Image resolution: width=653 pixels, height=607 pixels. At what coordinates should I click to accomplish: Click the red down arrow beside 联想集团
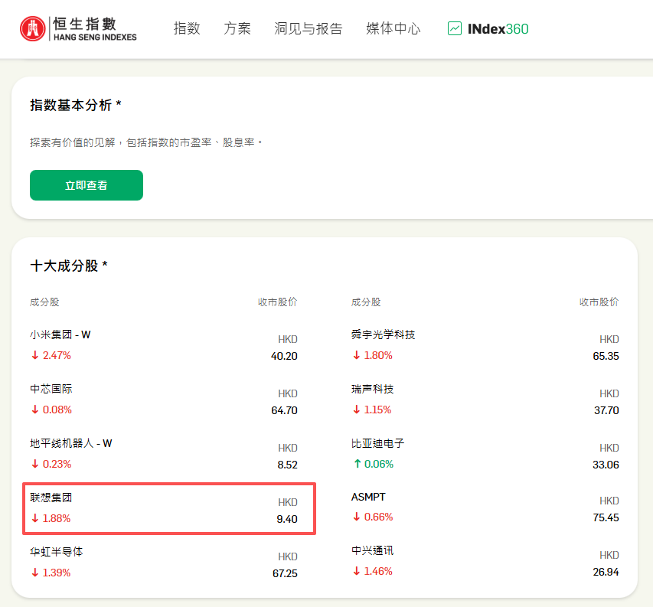tap(34, 518)
